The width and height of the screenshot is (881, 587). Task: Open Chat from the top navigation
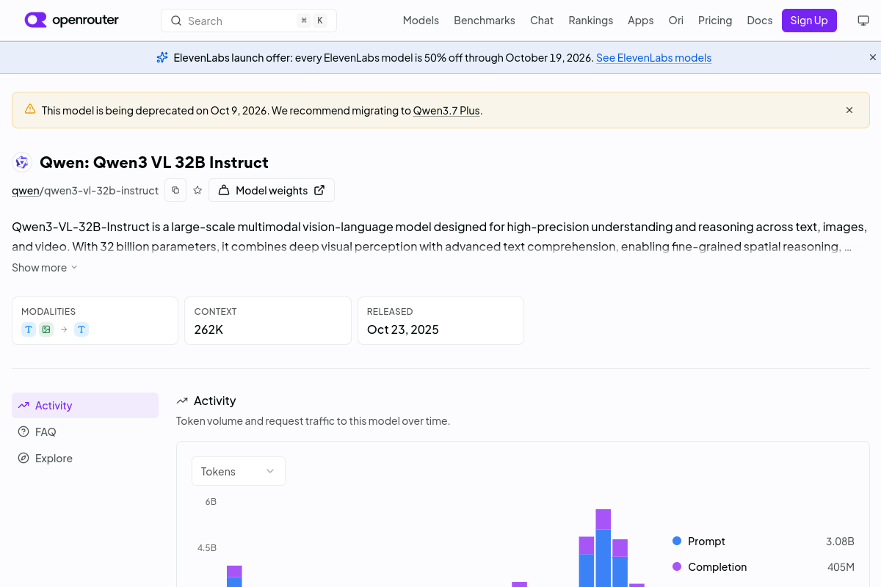coord(542,21)
